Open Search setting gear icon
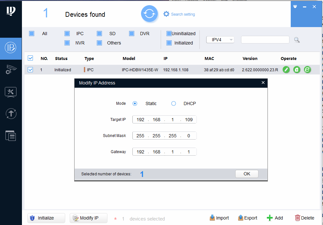 click(166, 14)
